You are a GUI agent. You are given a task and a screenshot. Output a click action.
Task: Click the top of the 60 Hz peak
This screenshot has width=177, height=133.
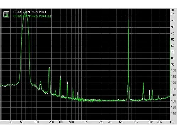pos(25,12)
